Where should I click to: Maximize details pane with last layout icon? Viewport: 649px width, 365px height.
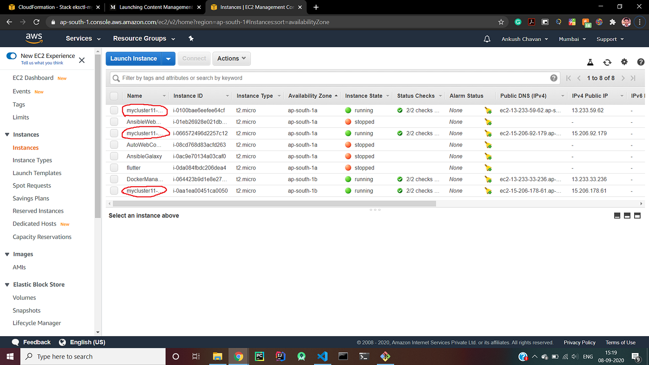coord(637,216)
